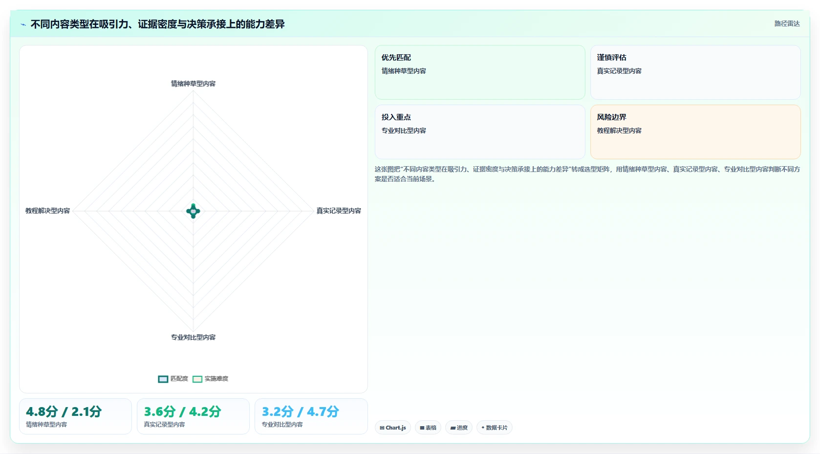Click 专业对比型内容 text in 投入重点 card
This screenshot has width=820, height=454.
click(404, 130)
